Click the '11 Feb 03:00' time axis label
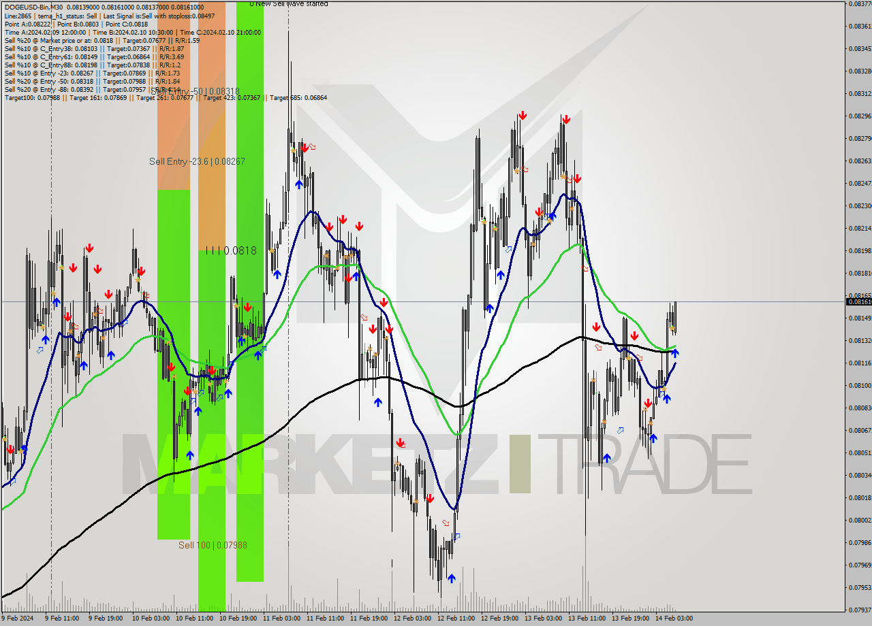This screenshot has height=626, width=872. 281,618
